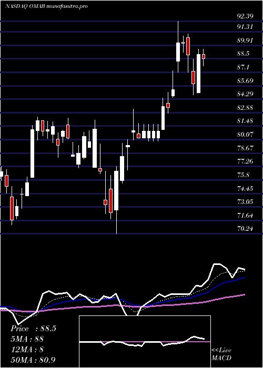Click the thick white indicator line peak
The width and height of the screenshot is (263, 368).
(x=217, y=264)
